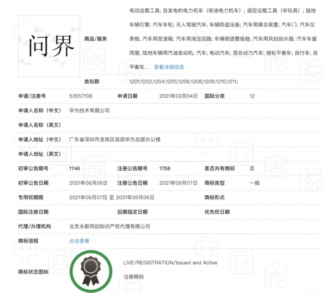Click the 申请人地址（中文） label
Screen dimensions: 330x293
tap(40, 139)
